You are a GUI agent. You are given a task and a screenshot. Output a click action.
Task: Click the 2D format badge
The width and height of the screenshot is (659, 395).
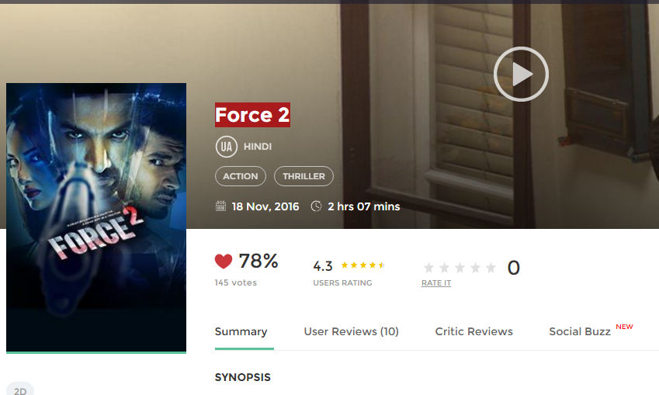coord(20,390)
